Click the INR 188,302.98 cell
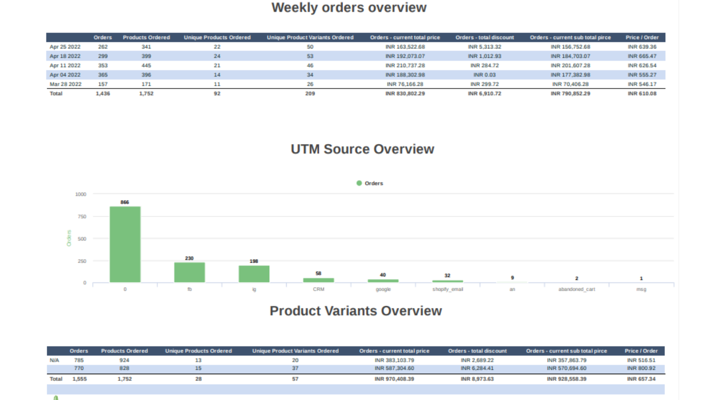This screenshot has width=712, height=400. coord(405,75)
